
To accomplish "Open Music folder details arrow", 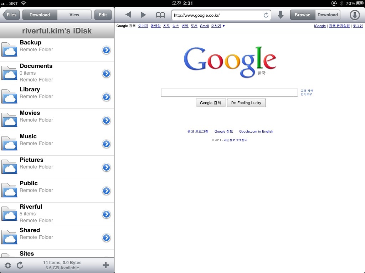I will point(106,144).
